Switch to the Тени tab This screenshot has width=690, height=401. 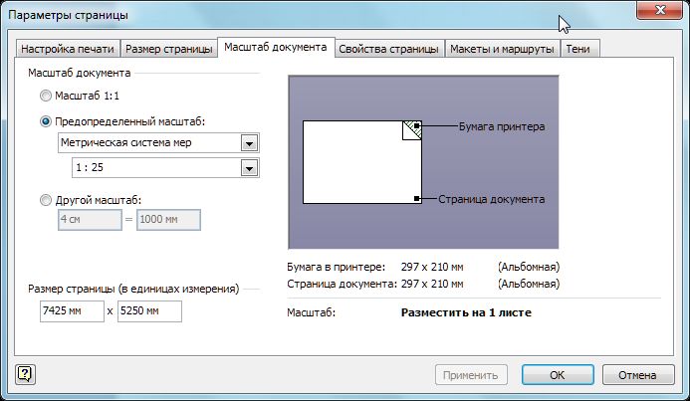tap(579, 49)
